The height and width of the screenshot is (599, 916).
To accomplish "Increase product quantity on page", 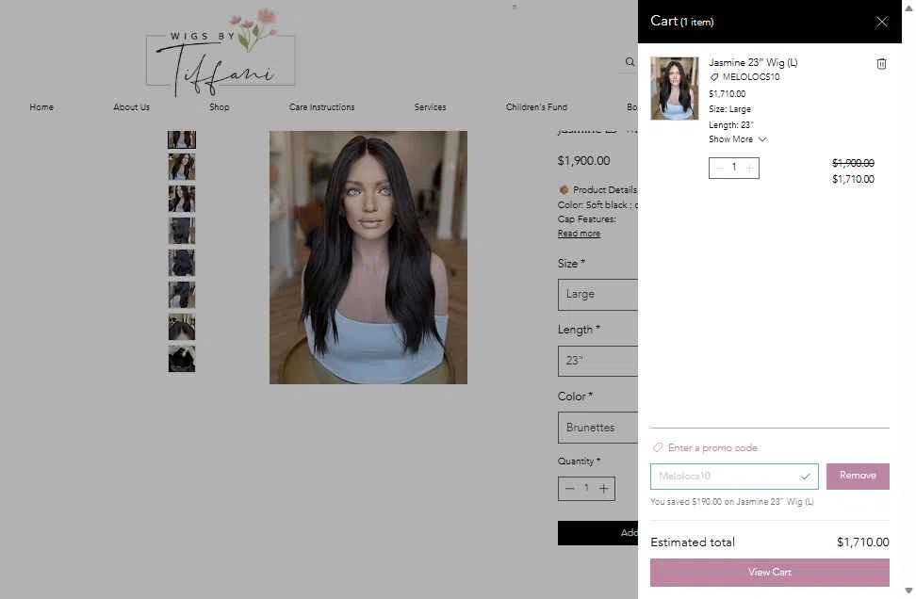I will pos(603,489).
